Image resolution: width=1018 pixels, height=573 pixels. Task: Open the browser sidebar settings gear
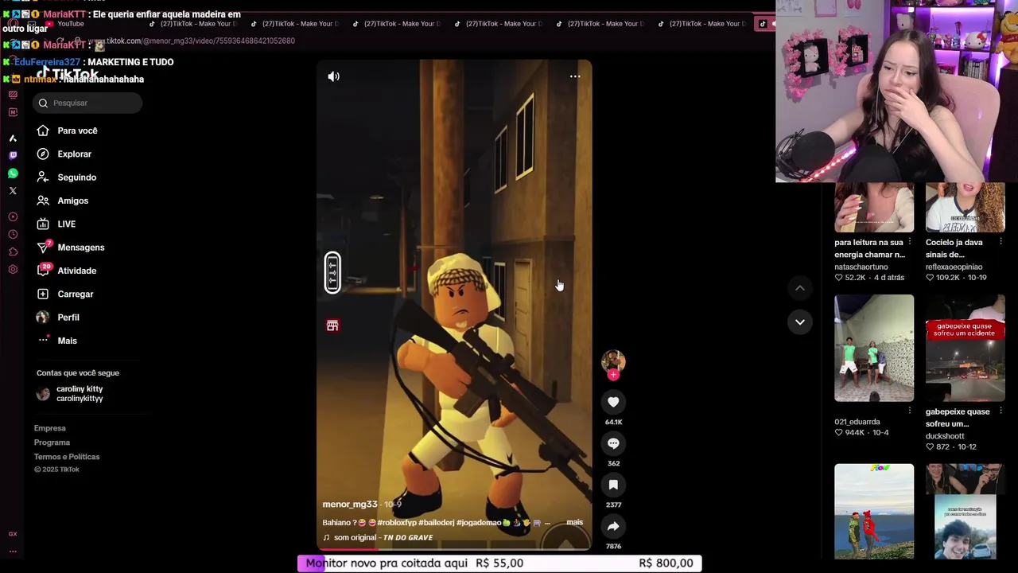(13, 270)
